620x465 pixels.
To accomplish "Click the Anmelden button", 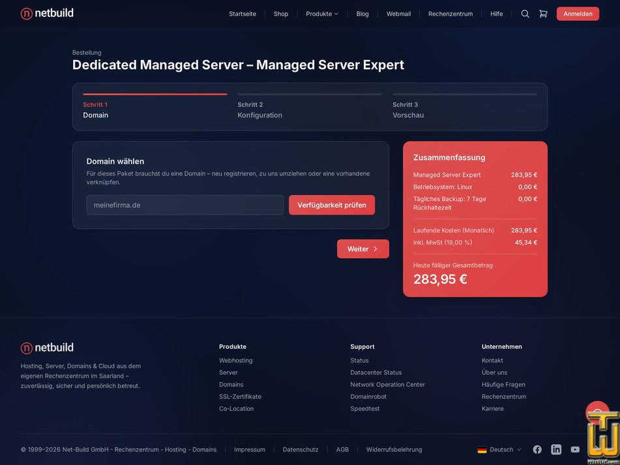I will pyautogui.click(x=578, y=14).
